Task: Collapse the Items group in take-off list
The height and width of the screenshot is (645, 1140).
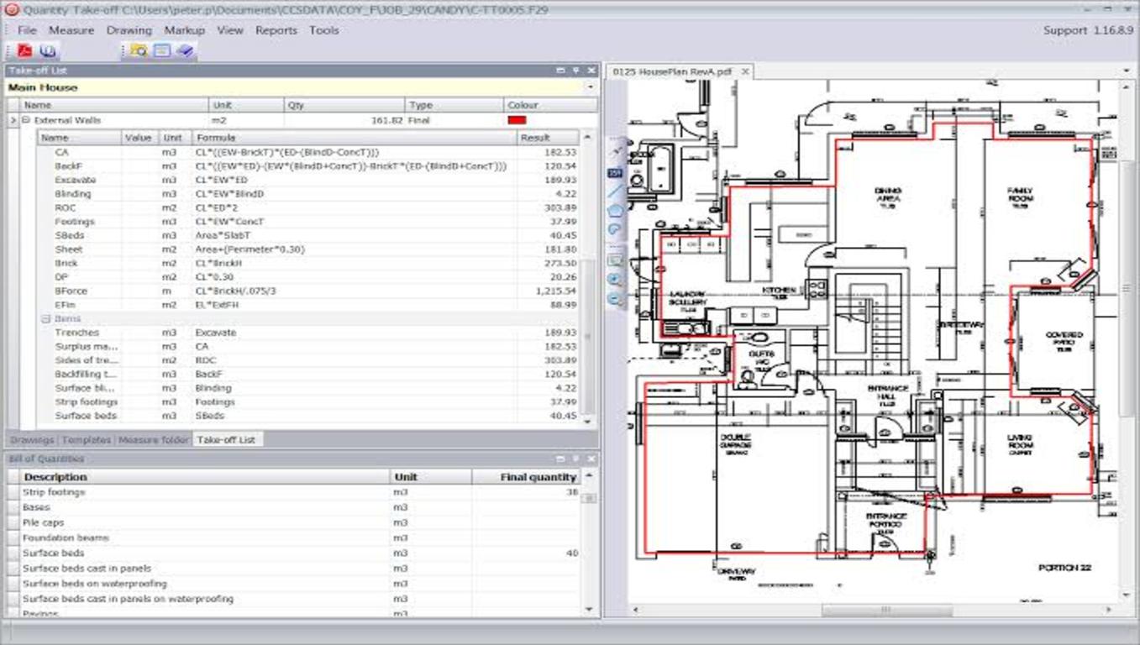Action: tap(46, 319)
